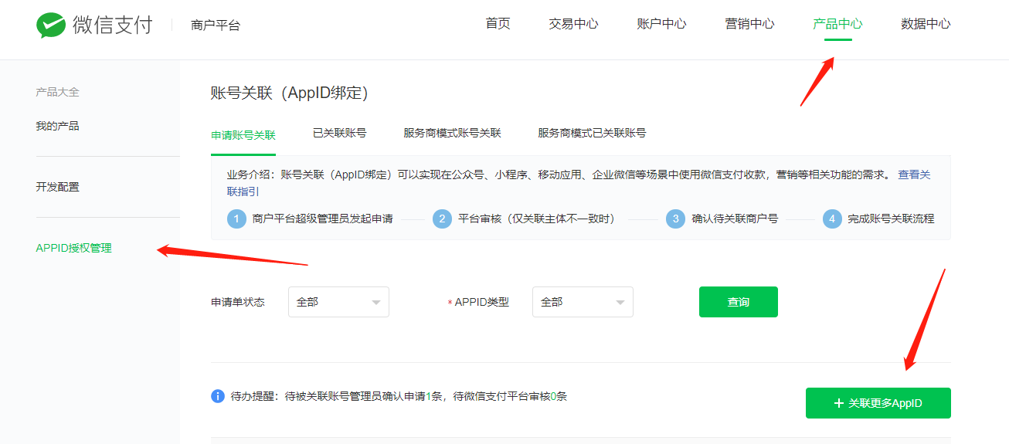Open 营销中心 navigation item

tap(749, 23)
